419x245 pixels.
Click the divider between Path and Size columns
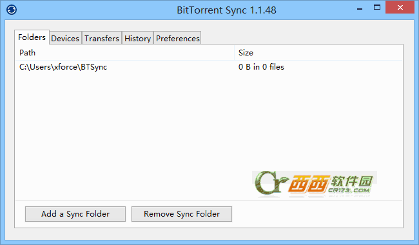tap(235, 53)
